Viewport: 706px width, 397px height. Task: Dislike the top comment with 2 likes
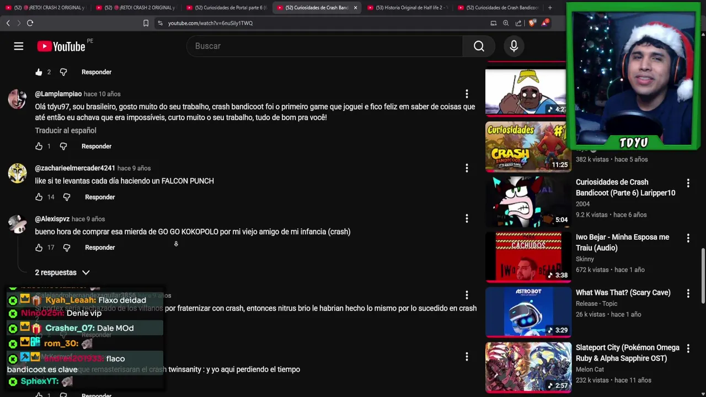(63, 72)
